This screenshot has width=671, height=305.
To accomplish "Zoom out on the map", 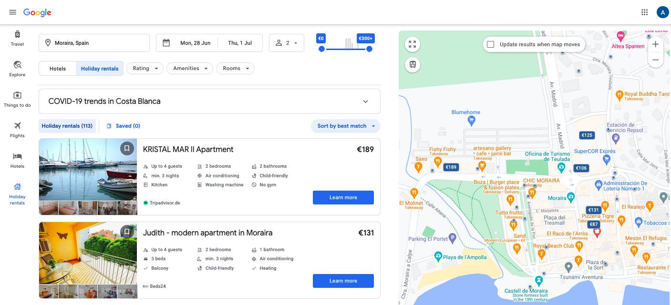I will click(x=655, y=60).
